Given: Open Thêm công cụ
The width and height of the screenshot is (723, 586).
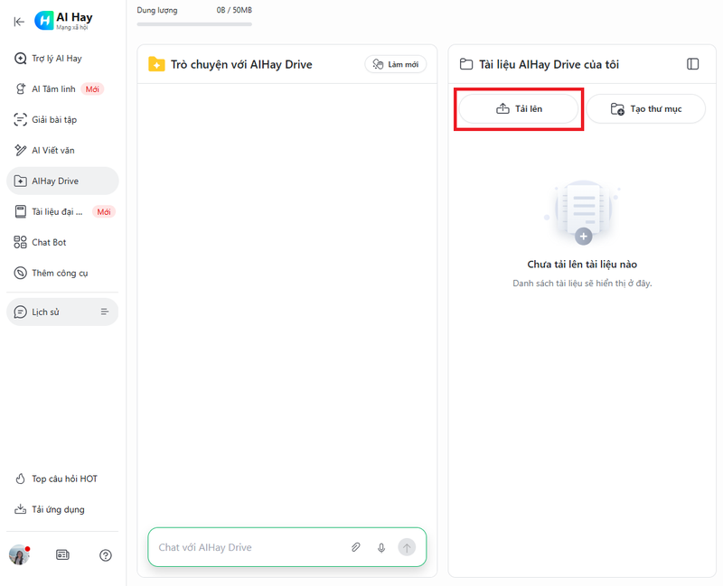Looking at the screenshot, I should (62, 274).
